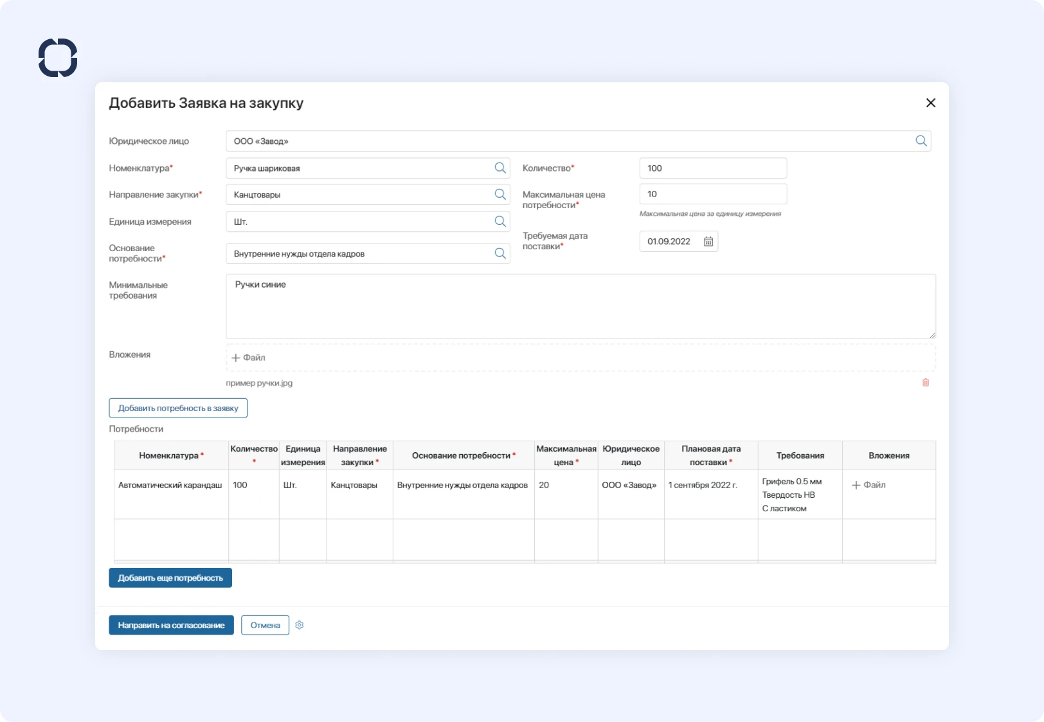Screen dimensions: 1044x722
Task: Click the company logo in top left
Action: (58, 58)
